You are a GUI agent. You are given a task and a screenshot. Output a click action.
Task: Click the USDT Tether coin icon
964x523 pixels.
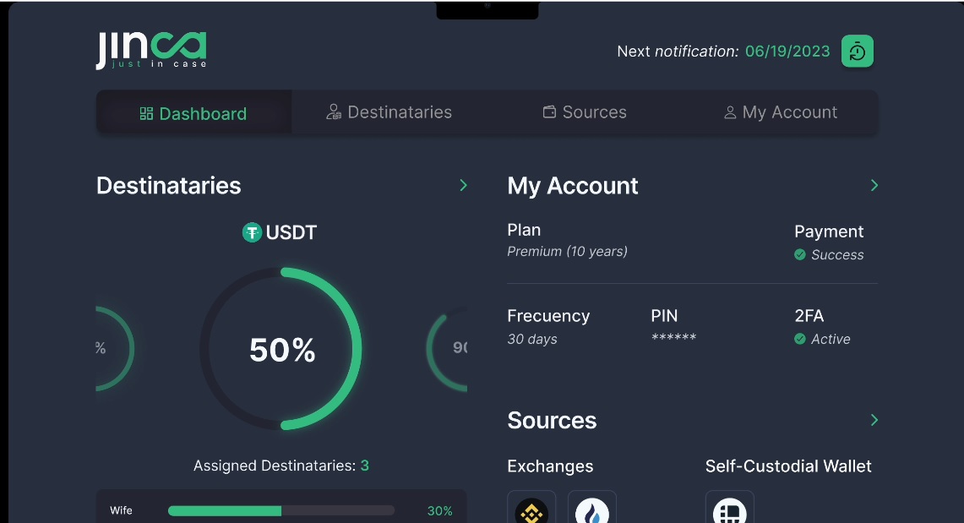252,232
